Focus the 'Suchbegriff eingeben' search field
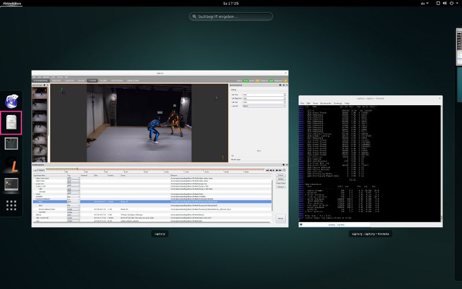Viewport: 462px width, 289px height. [230, 17]
